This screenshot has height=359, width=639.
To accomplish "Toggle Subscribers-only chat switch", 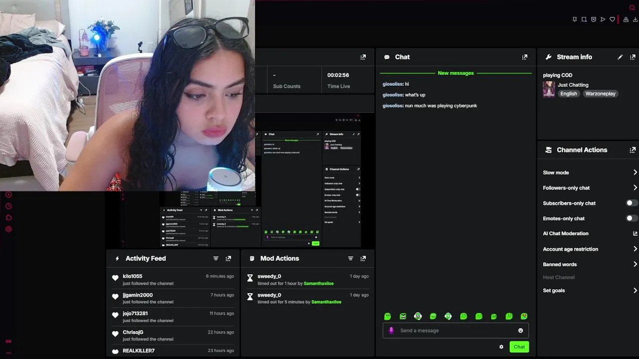I will pos(631,203).
